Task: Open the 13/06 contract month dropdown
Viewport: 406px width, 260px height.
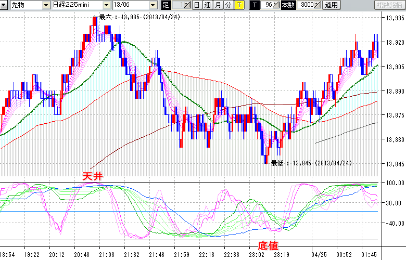Action: pyautogui.click(x=153, y=5)
